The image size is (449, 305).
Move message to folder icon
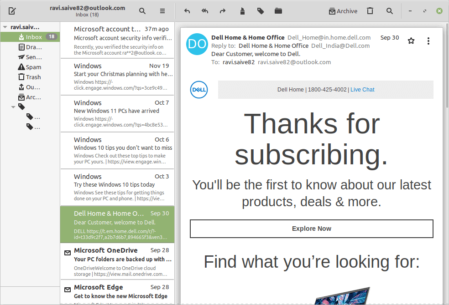(x=278, y=11)
